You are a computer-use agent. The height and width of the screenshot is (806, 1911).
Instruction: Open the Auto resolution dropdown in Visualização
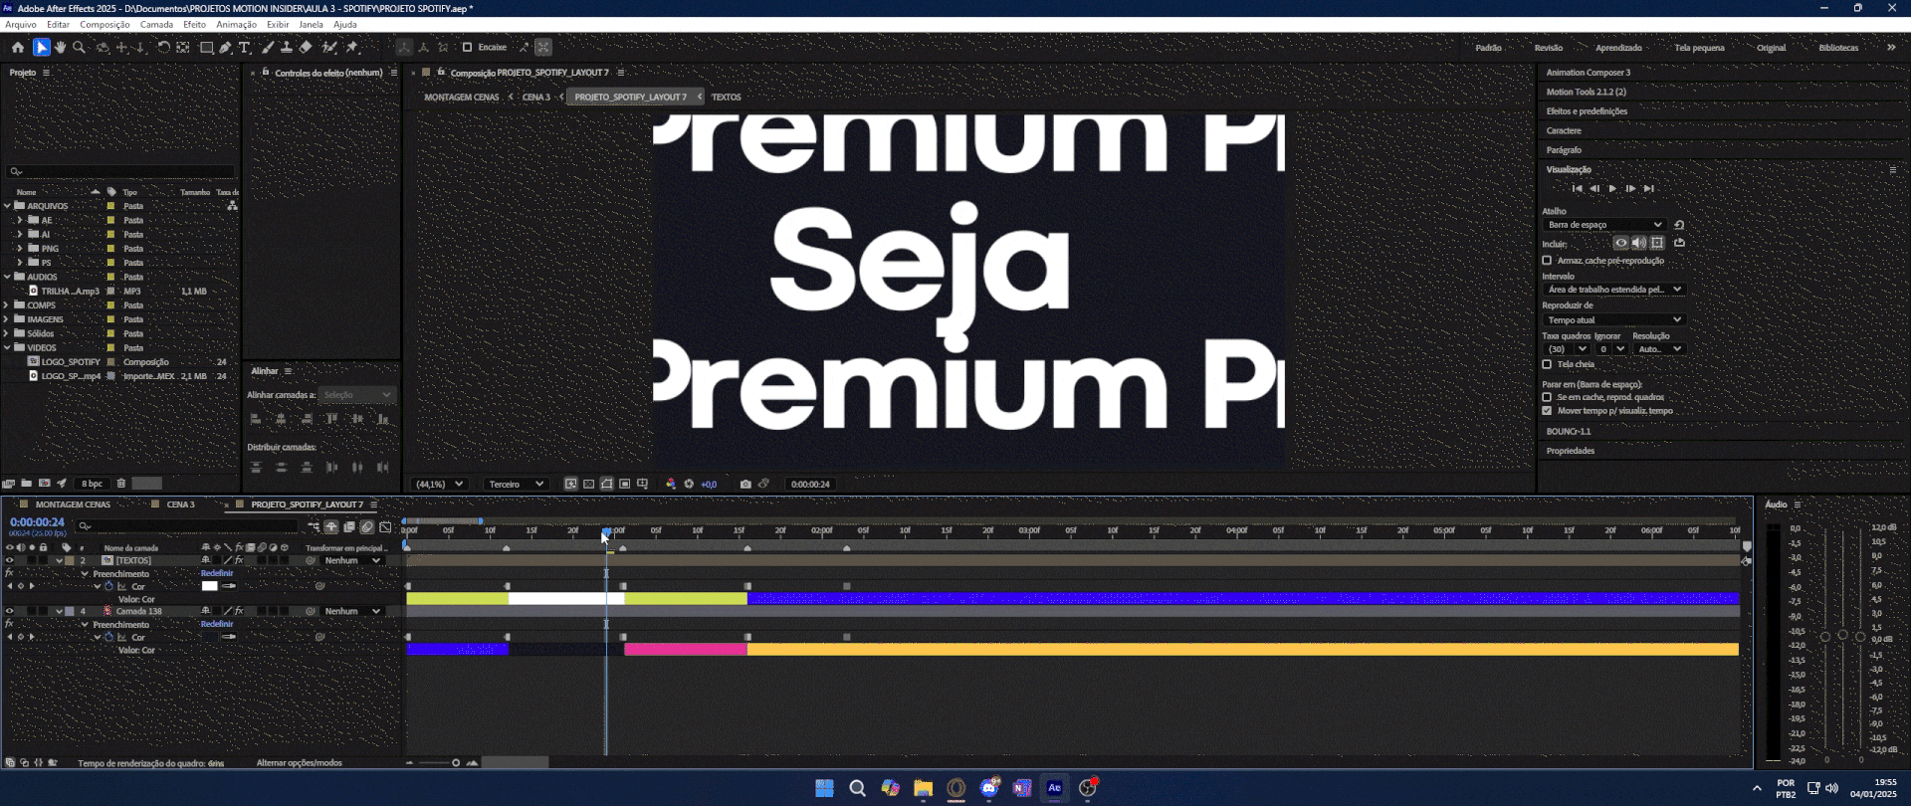tap(1659, 349)
